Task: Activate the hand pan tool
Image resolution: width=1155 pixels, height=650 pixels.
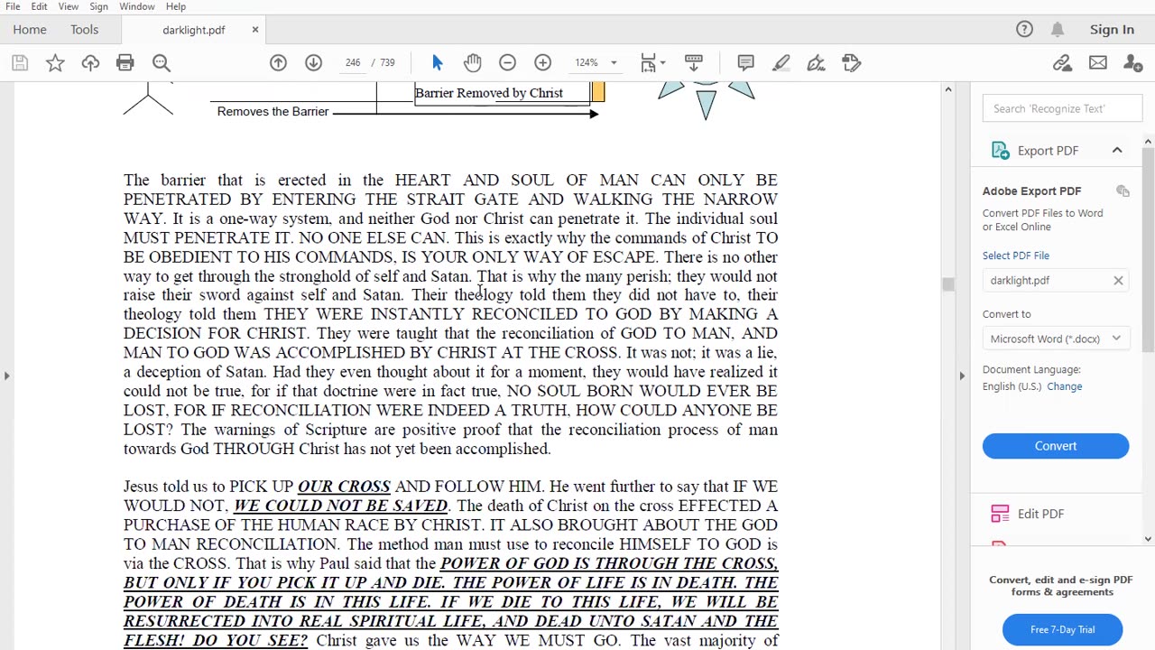Action: tap(473, 62)
